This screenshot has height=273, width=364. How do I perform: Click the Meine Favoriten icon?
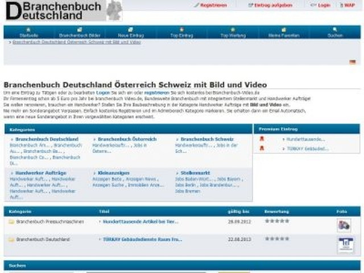[284, 30]
